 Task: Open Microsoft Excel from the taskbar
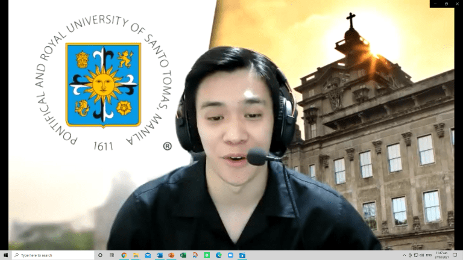pyautogui.click(x=183, y=255)
